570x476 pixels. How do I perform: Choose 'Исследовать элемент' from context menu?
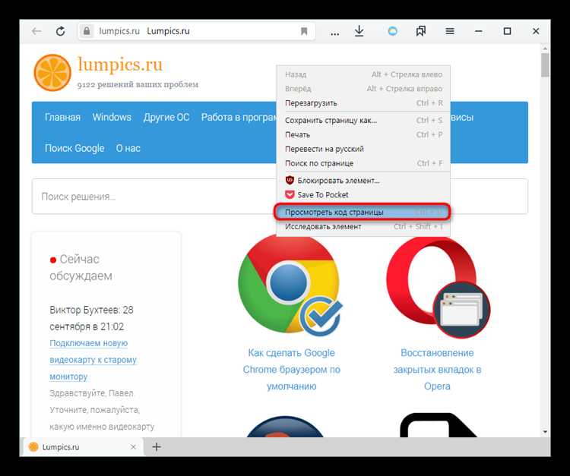tap(323, 226)
